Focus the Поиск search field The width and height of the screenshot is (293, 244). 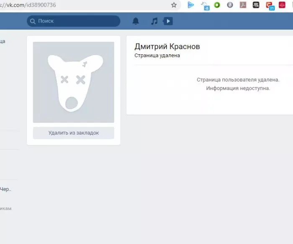73,21
